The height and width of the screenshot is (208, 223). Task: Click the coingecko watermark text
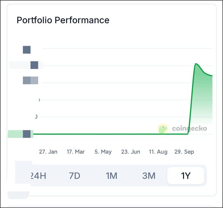189,129
